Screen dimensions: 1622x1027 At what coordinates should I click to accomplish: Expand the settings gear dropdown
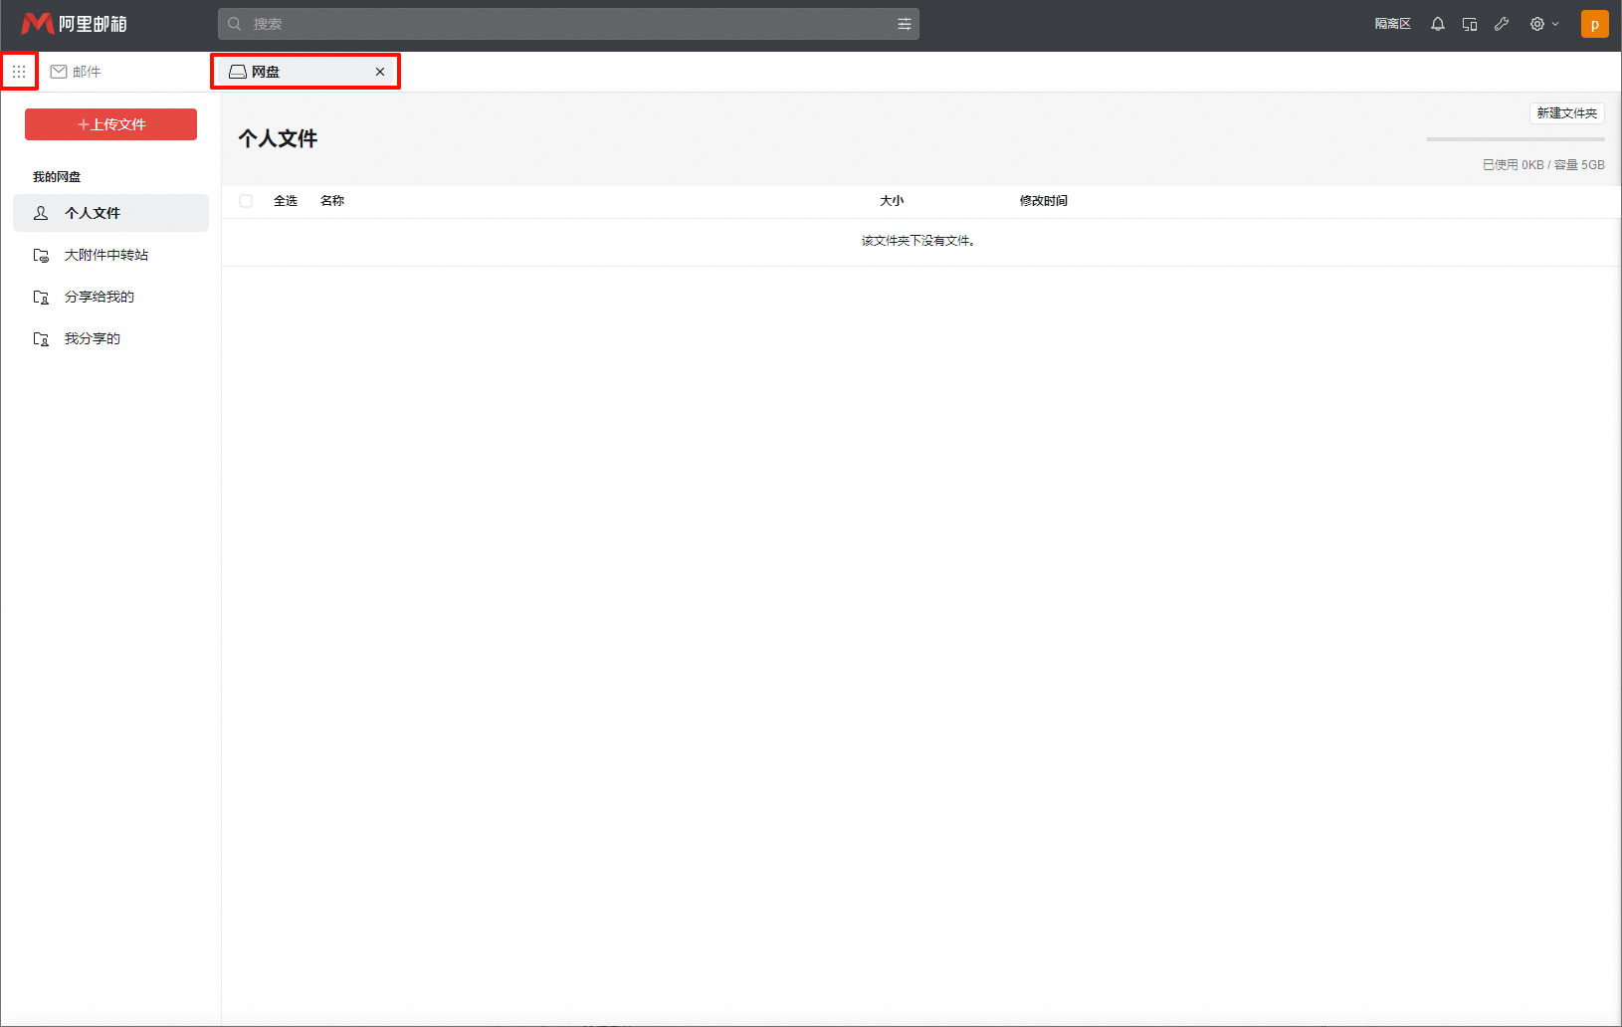pos(1543,24)
